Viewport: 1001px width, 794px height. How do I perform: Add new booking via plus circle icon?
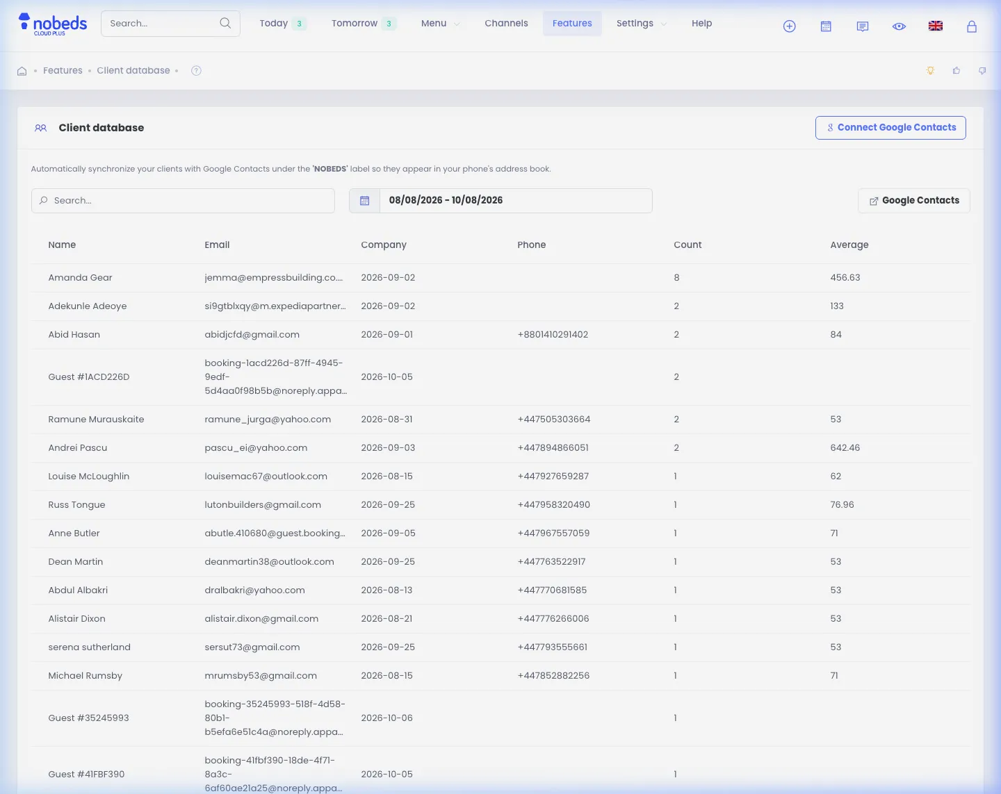point(790,26)
